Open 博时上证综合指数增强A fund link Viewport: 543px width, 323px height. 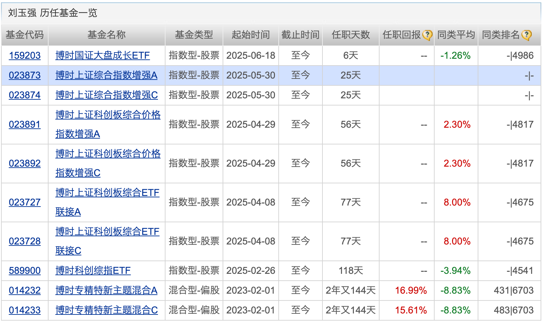click(106, 75)
